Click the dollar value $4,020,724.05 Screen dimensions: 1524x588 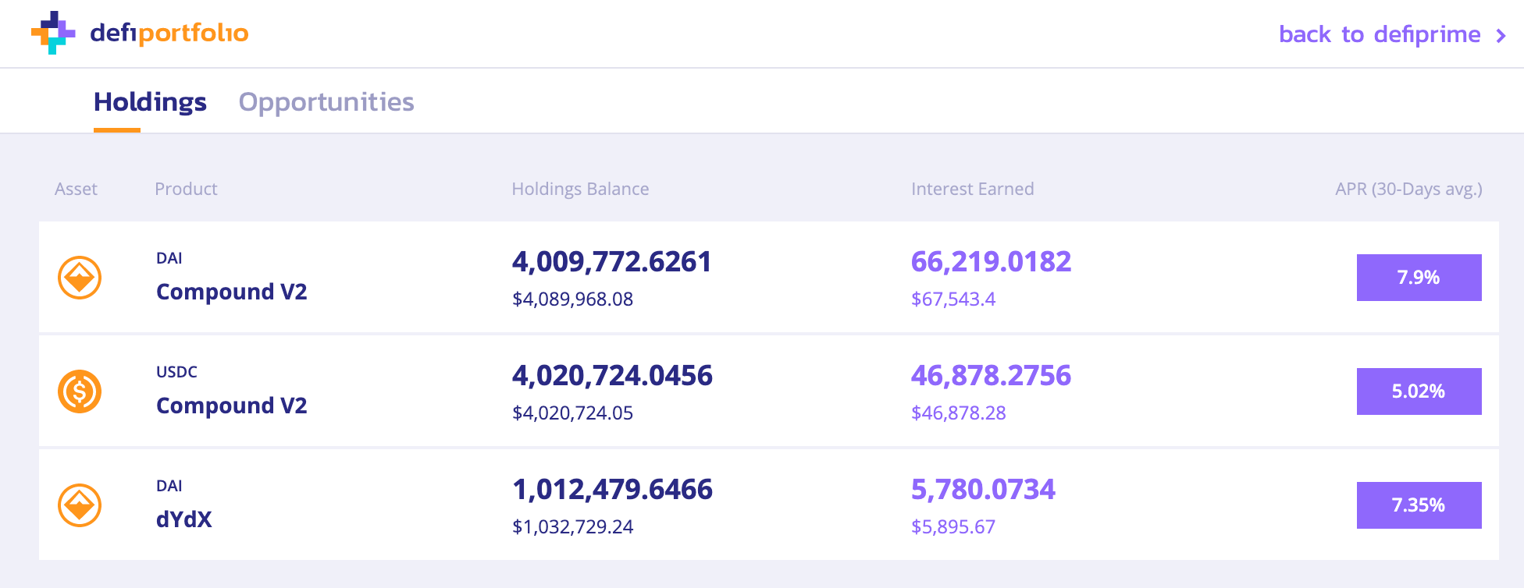pos(572,413)
